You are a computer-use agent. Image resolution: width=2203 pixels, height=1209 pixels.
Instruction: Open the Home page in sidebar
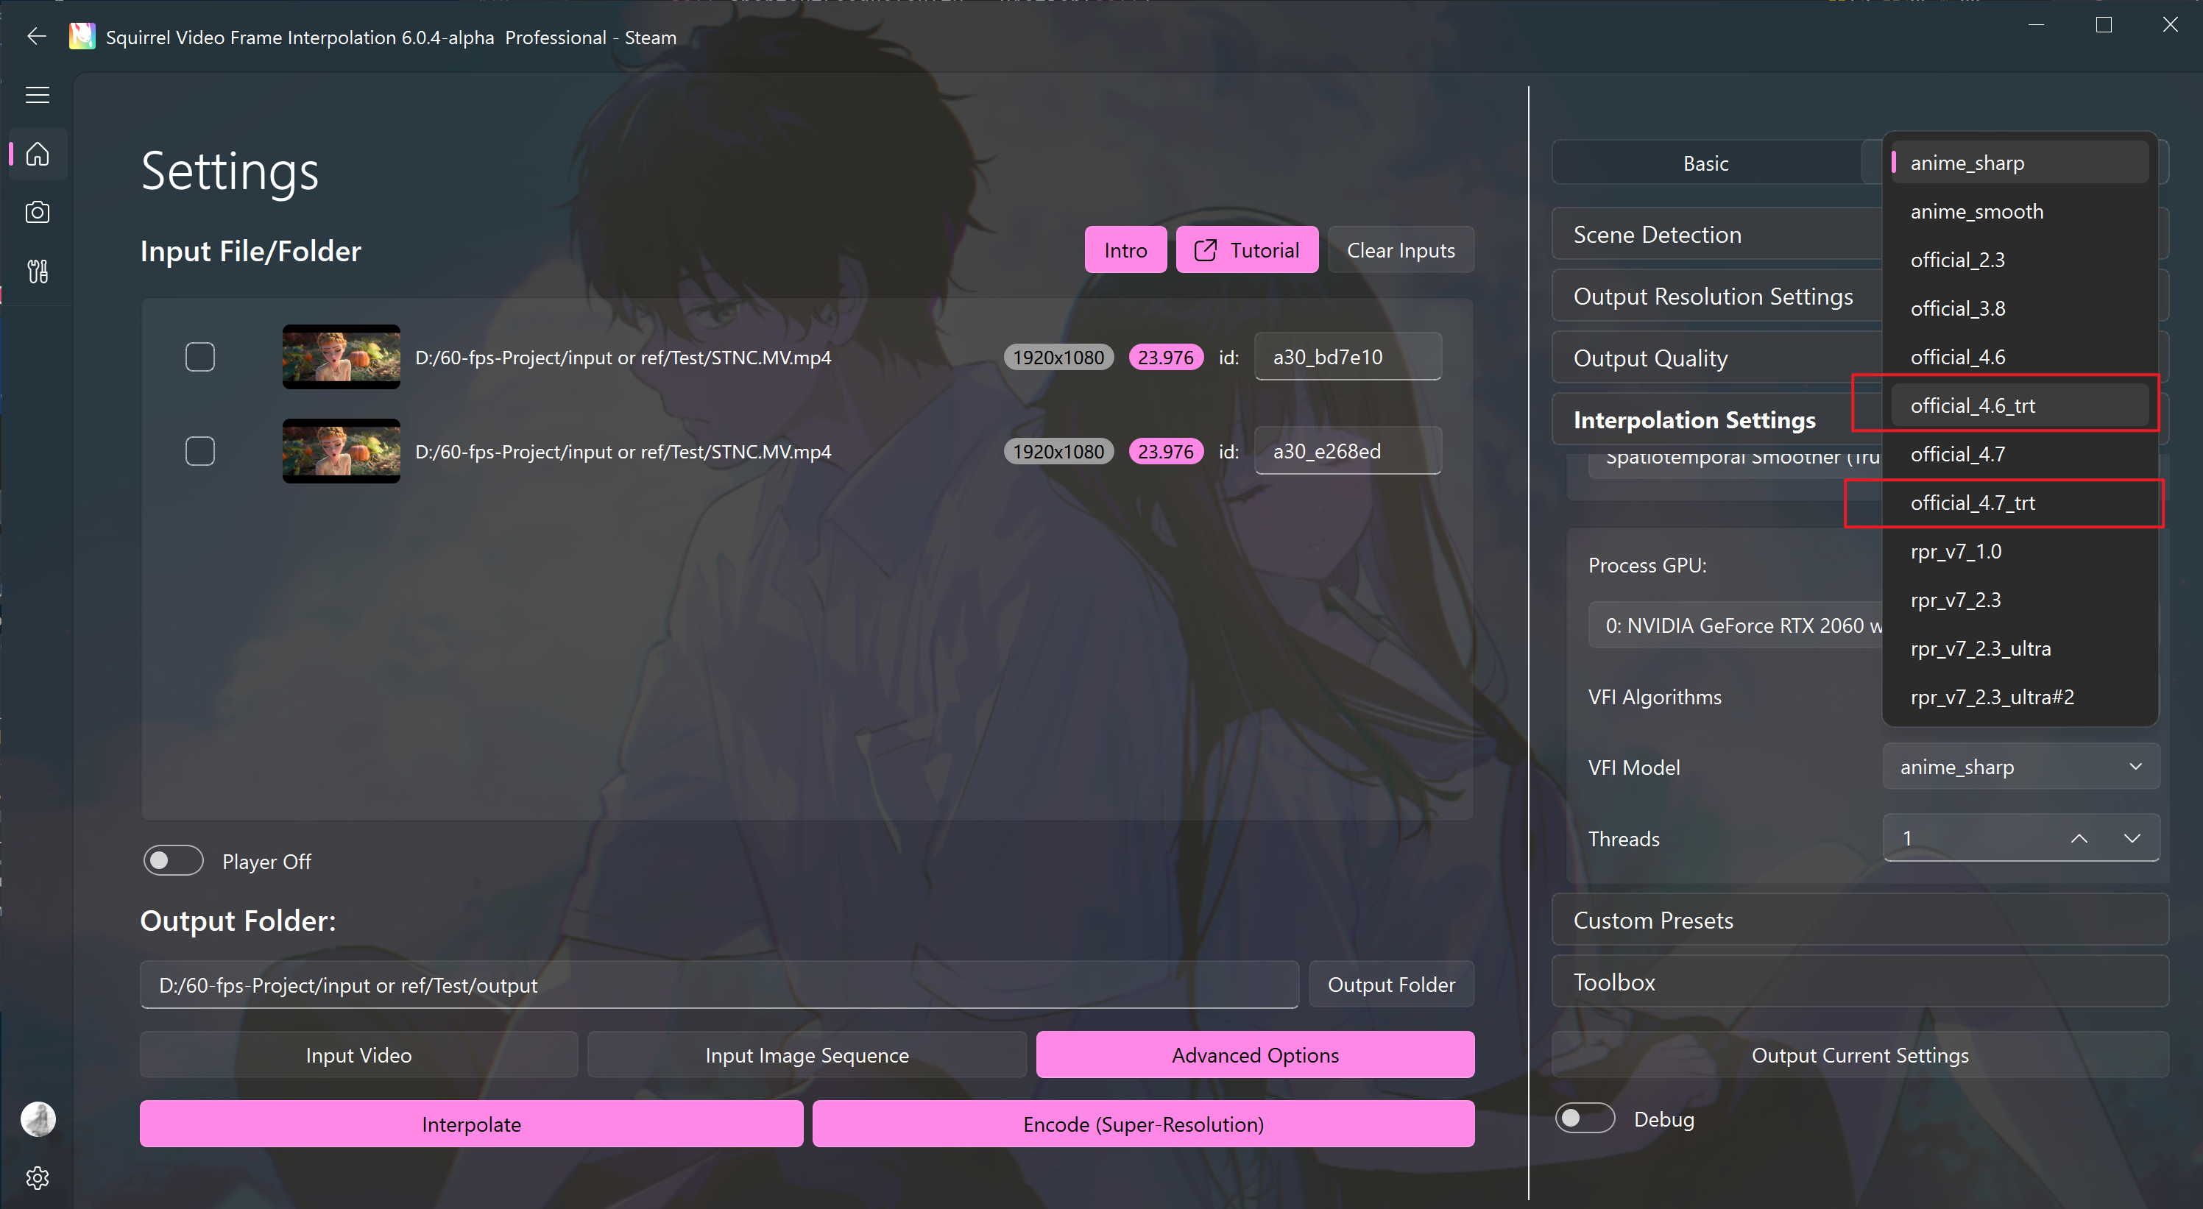click(x=38, y=155)
